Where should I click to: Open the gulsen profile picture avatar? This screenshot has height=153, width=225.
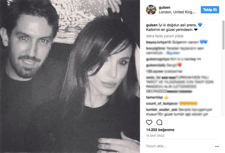click(x=151, y=10)
